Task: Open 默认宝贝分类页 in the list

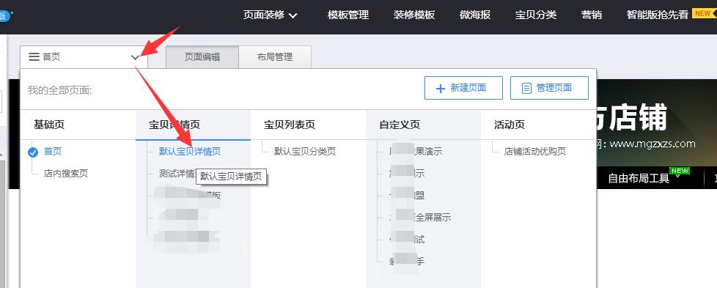Action: [305, 151]
